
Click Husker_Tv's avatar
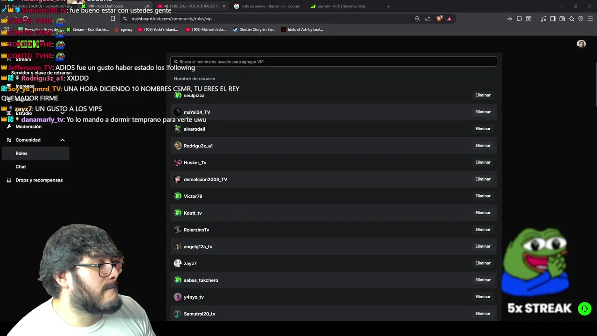point(178,162)
